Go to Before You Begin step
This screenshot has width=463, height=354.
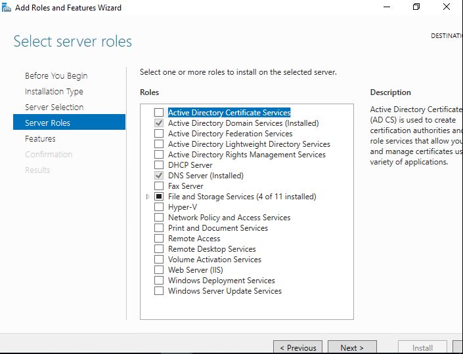click(x=56, y=76)
